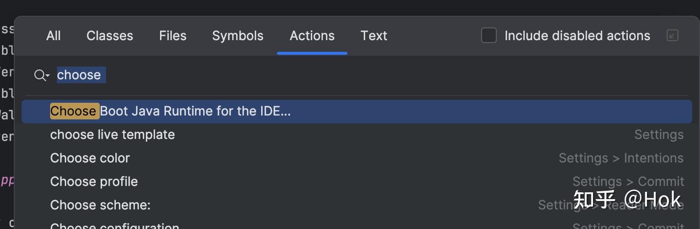Viewport: 700px width, 229px height.
Task: Click the Actions tab
Action: [x=312, y=36]
